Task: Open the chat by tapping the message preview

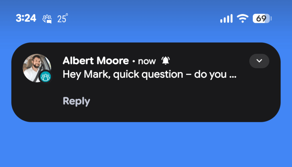Action: click(x=148, y=74)
